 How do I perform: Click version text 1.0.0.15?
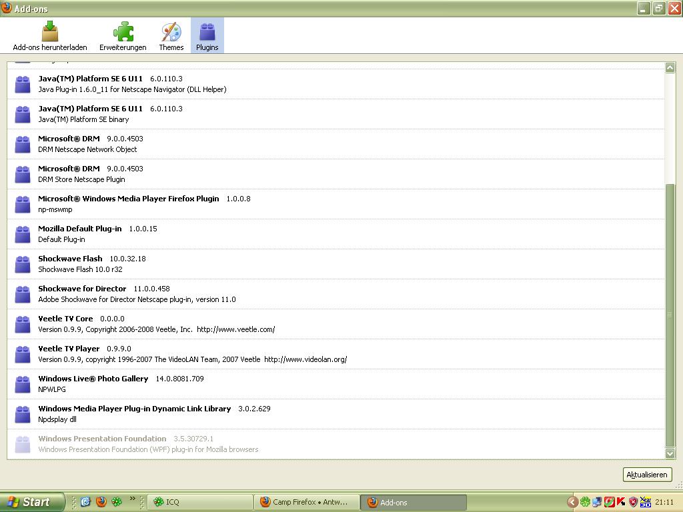coord(143,229)
